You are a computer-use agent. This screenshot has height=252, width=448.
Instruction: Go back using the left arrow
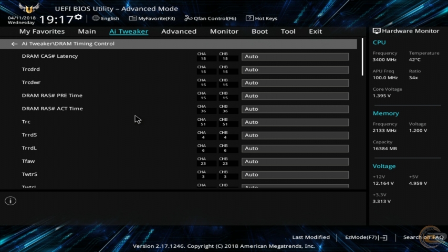(x=14, y=44)
